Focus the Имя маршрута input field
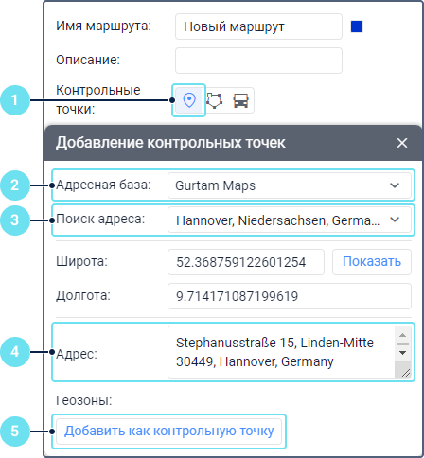The height and width of the screenshot is (458, 424). click(258, 26)
